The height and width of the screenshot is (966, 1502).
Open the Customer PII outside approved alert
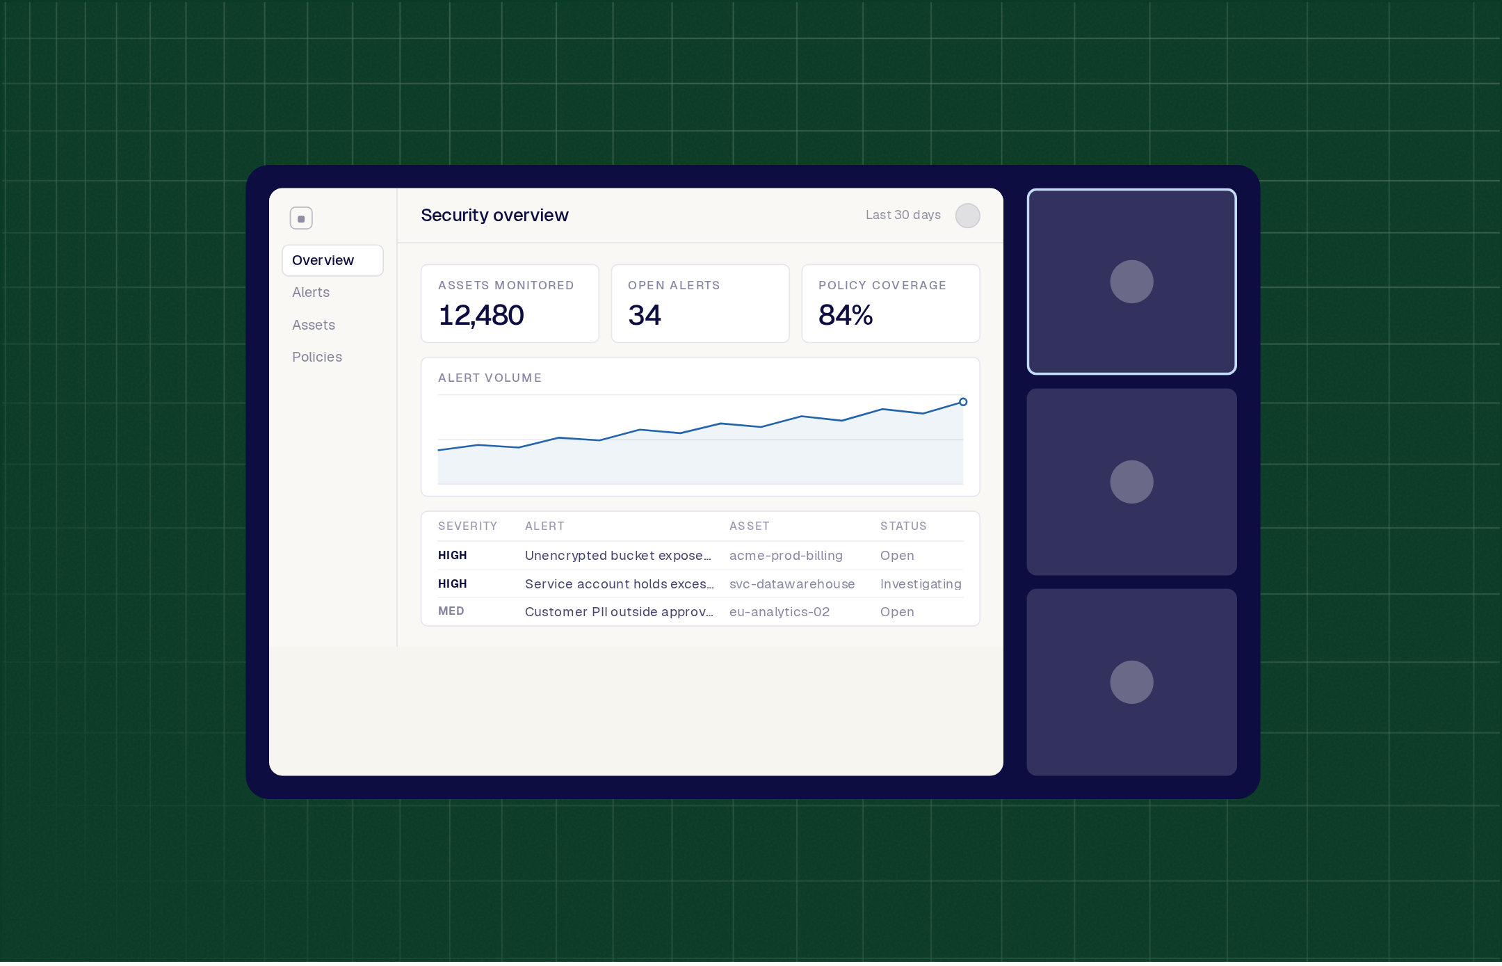click(619, 612)
